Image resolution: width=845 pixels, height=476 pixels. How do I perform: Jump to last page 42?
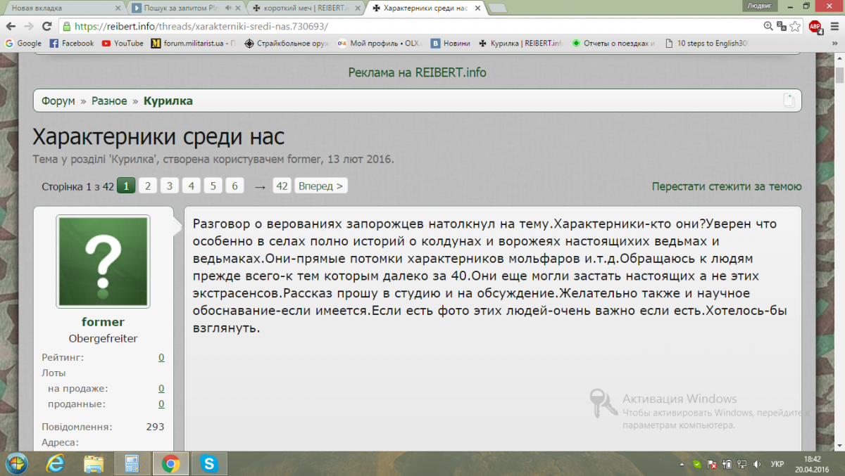coord(282,186)
